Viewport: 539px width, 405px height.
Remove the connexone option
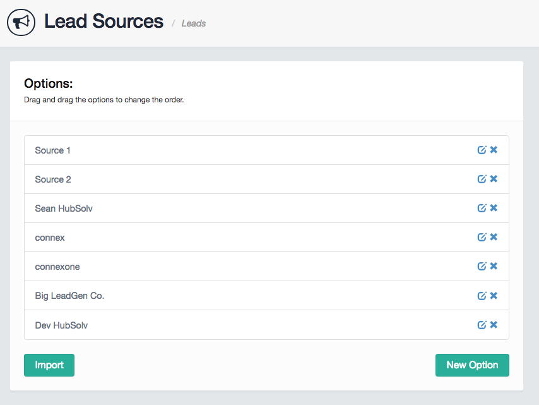[494, 267]
